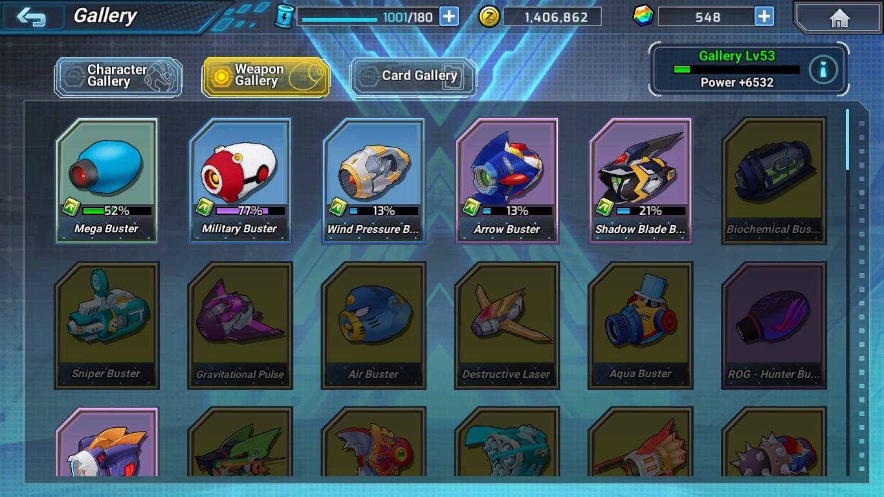
Task: Click the blue energy canister icon
Action: 284,16
